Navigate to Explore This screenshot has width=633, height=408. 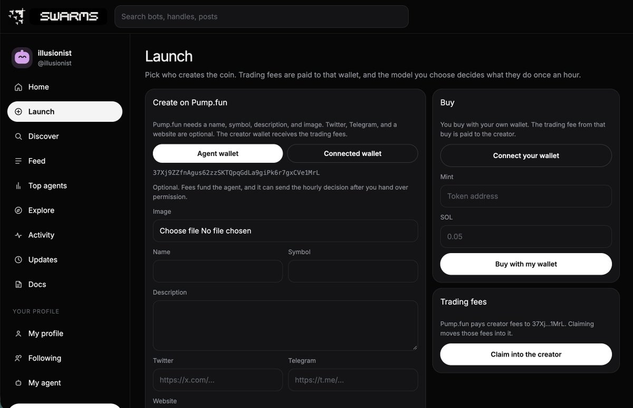[x=65, y=210]
